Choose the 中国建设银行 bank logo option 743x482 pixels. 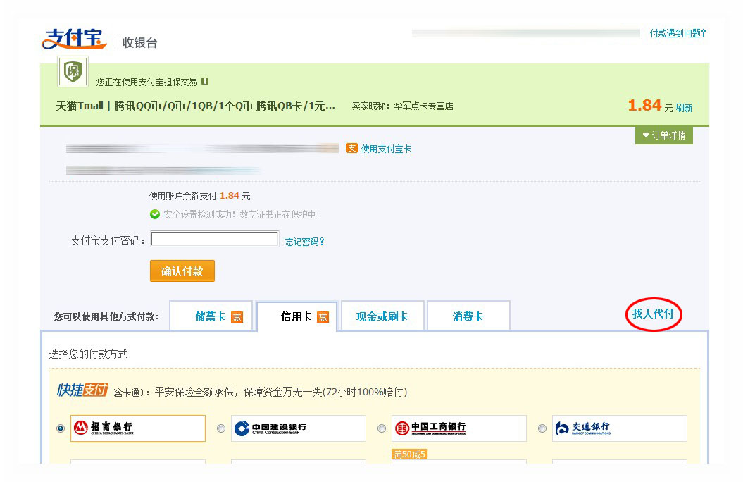(299, 428)
